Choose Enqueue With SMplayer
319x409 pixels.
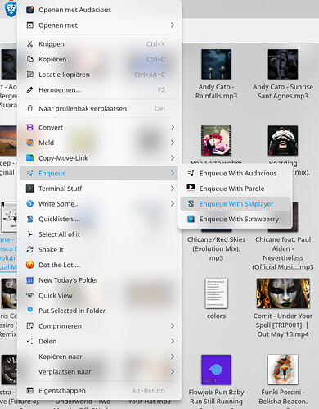235,204
